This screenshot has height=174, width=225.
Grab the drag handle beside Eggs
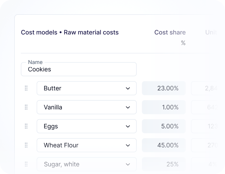point(26,126)
